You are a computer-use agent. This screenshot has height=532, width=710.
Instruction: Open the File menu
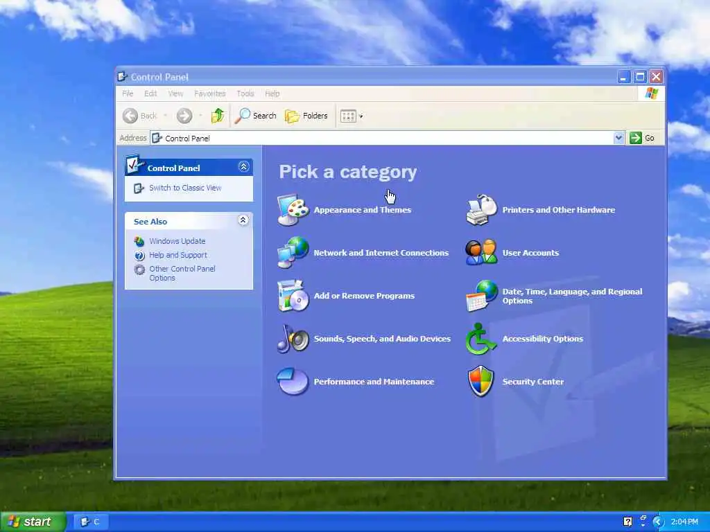coord(128,94)
